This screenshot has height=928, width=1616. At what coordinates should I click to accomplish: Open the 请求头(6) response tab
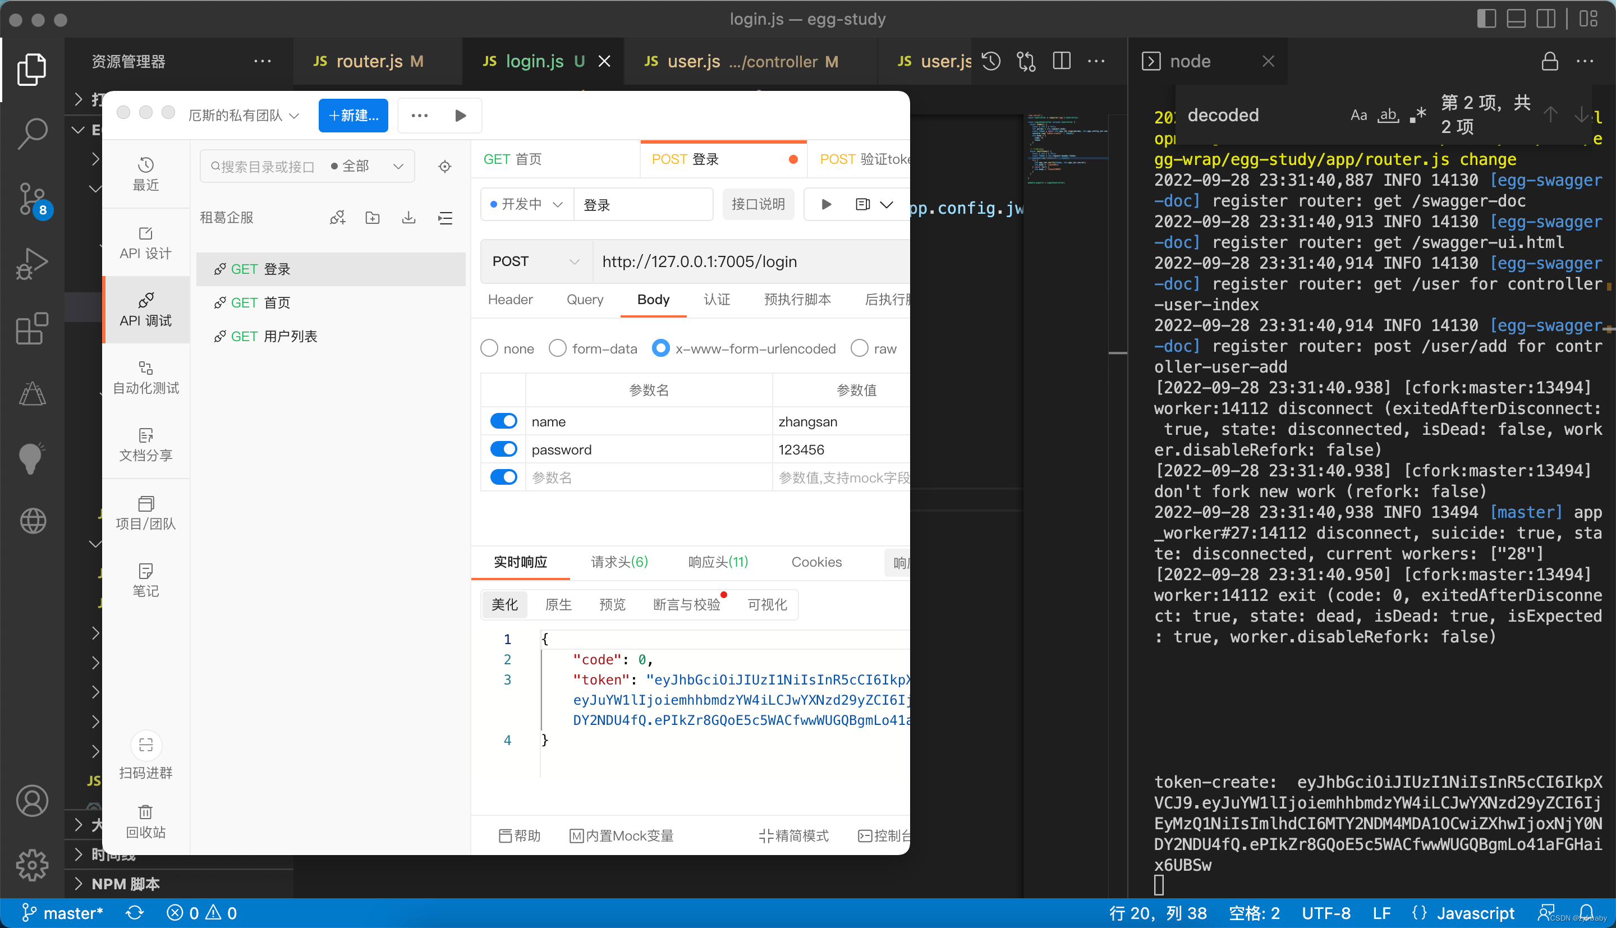[x=619, y=562]
